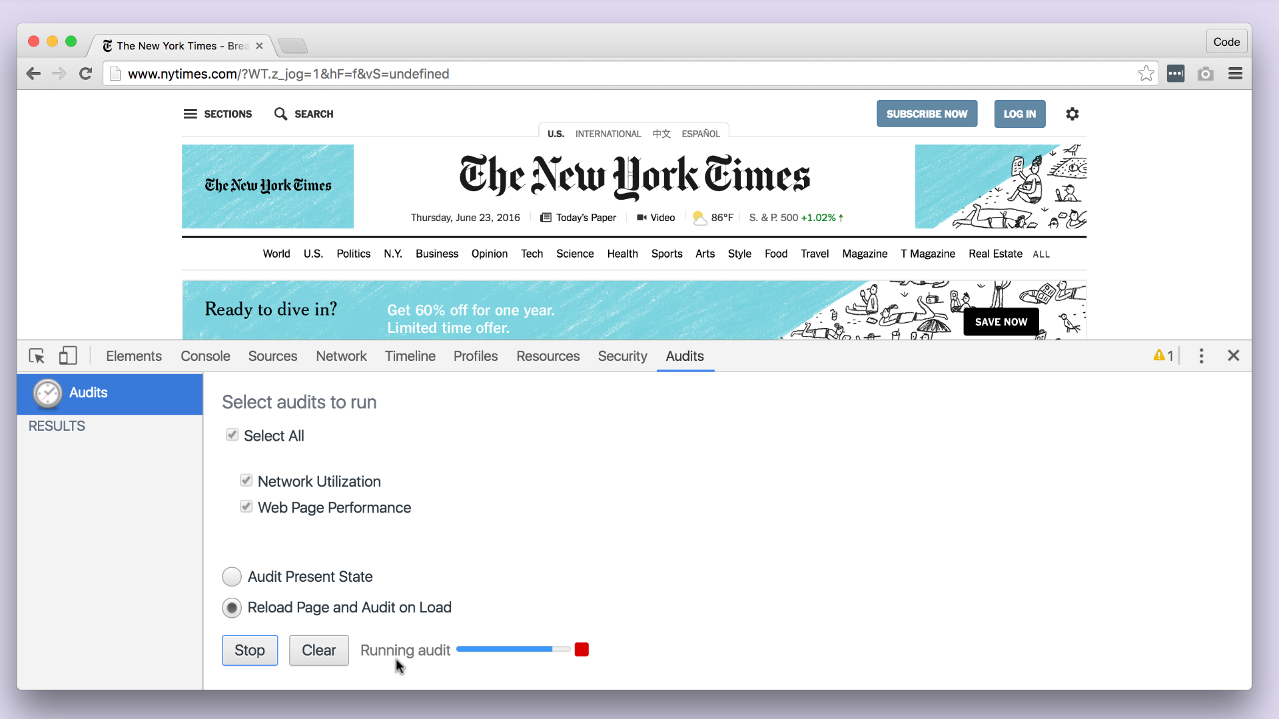
Task: Switch to Español edition
Action: (701, 134)
